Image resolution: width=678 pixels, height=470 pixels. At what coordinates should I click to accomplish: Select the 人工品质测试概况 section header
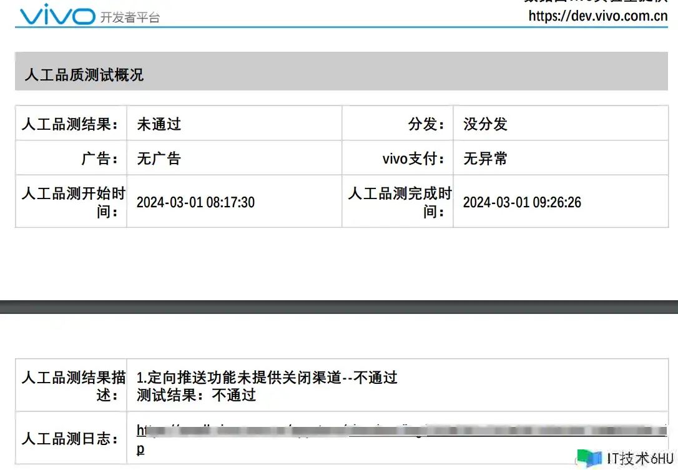(x=84, y=75)
